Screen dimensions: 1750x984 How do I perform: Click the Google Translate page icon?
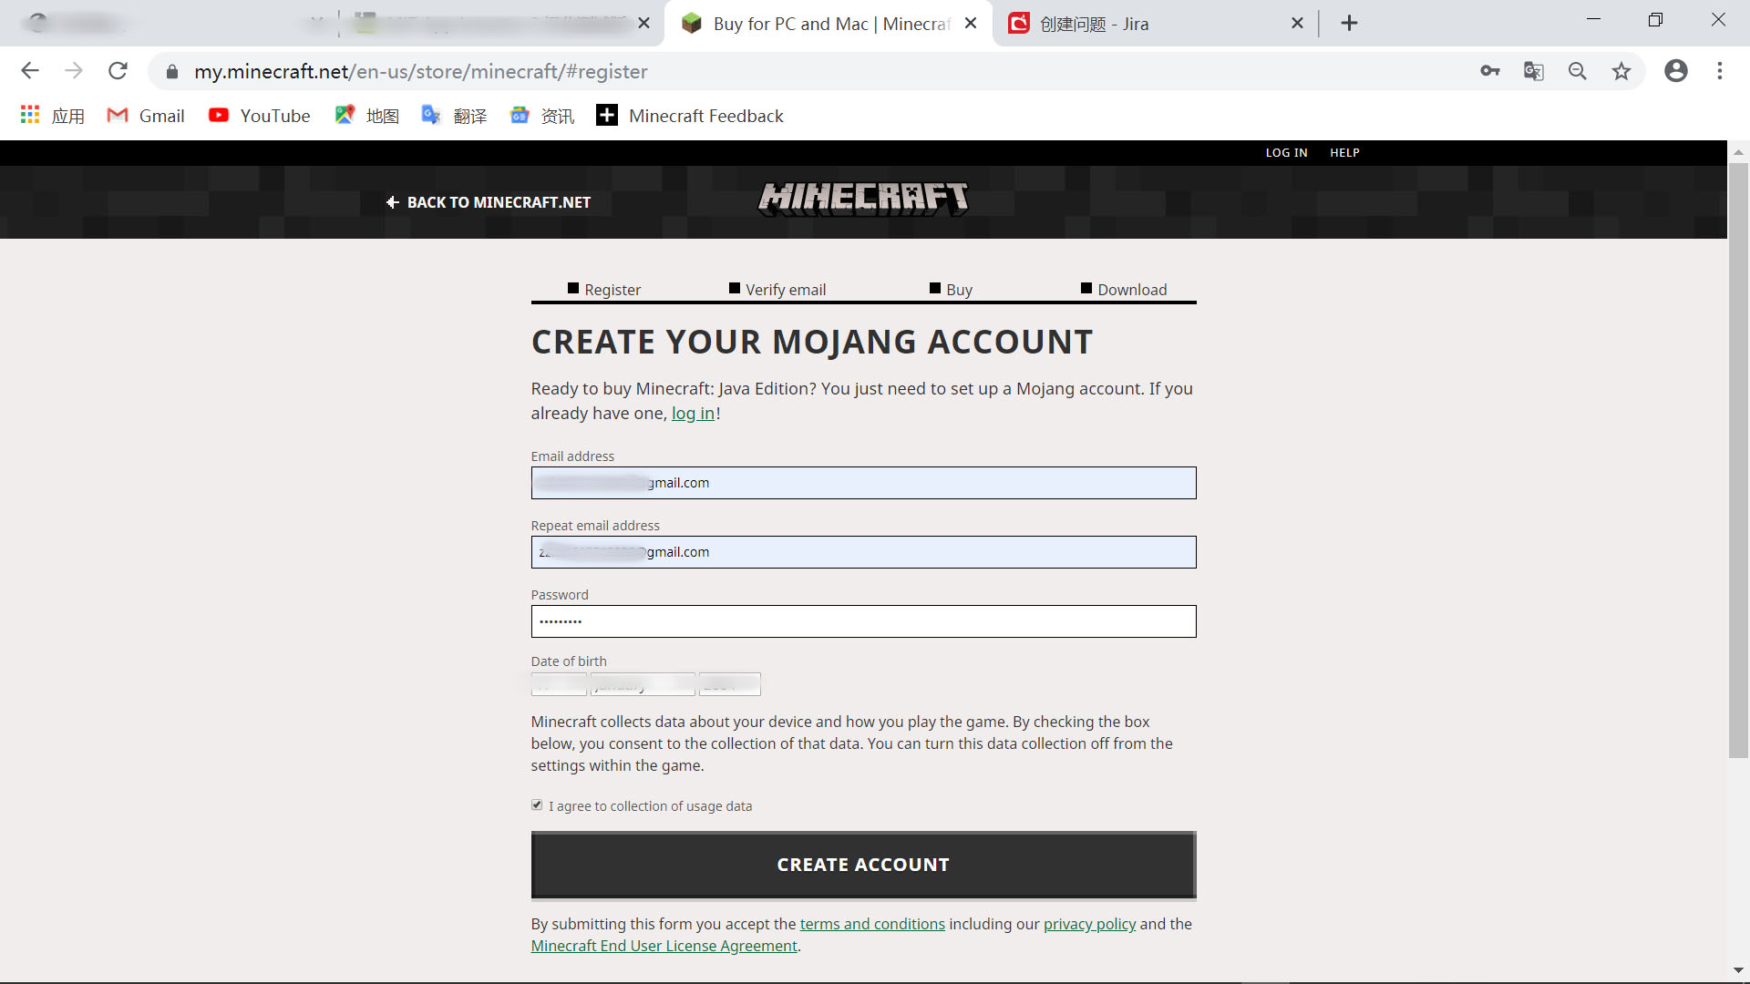(1534, 71)
